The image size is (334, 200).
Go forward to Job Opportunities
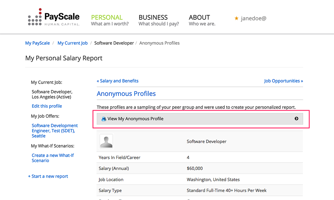click(x=284, y=81)
